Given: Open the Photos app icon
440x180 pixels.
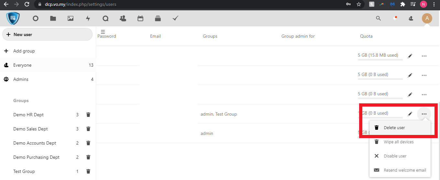Looking at the screenshot, I should pyautogui.click(x=71, y=19).
